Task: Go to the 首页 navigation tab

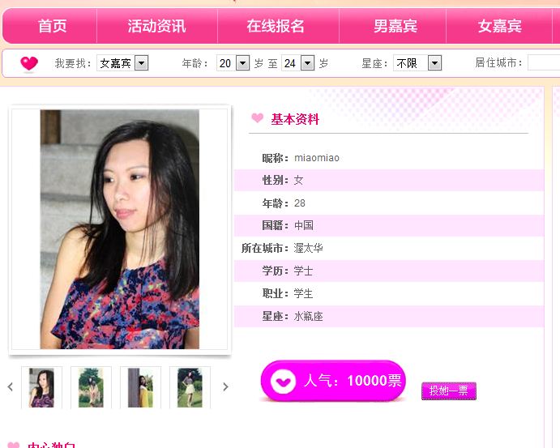Action: click(52, 27)
